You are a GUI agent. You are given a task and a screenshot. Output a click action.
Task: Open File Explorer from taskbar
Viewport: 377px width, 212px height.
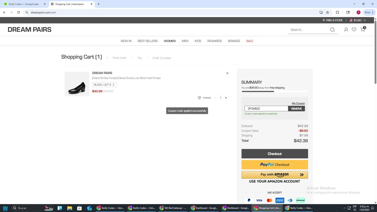(70, 208)
